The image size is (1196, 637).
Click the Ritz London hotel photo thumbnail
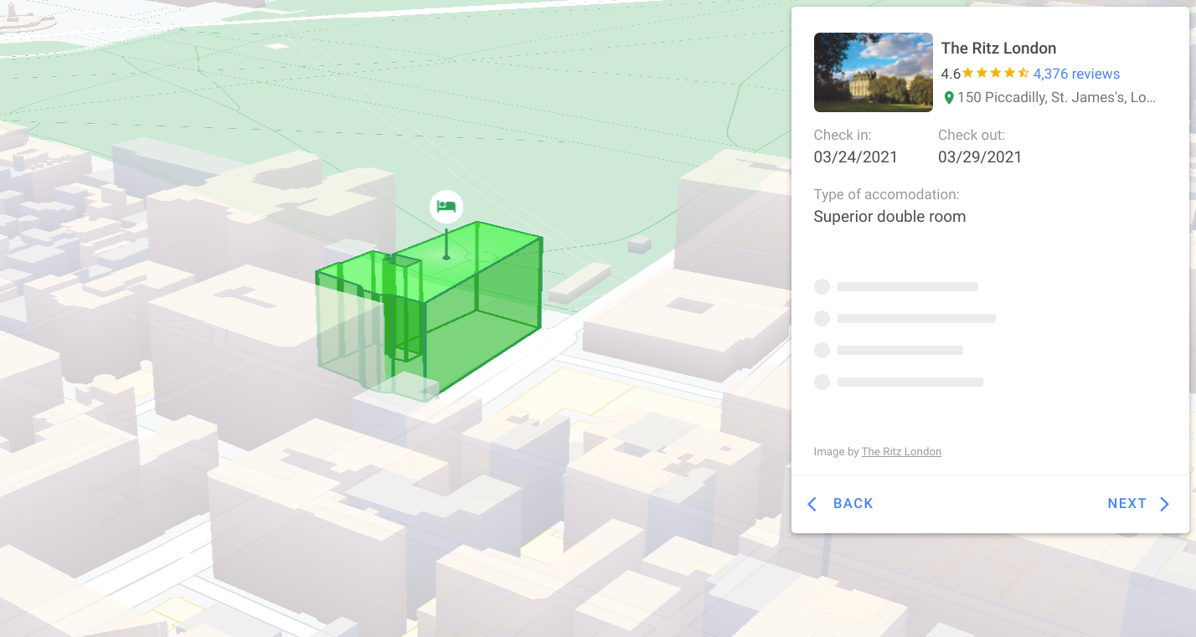[873, 73]
